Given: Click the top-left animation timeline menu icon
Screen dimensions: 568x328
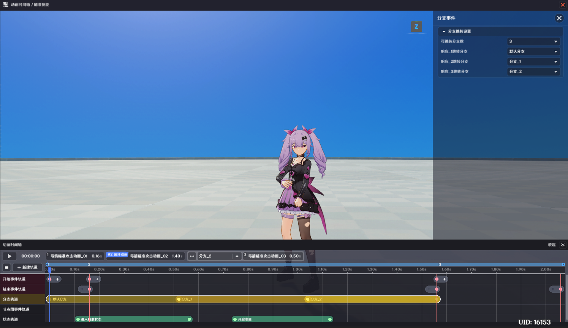Looking at the screenshot, I should click(6, 5).
